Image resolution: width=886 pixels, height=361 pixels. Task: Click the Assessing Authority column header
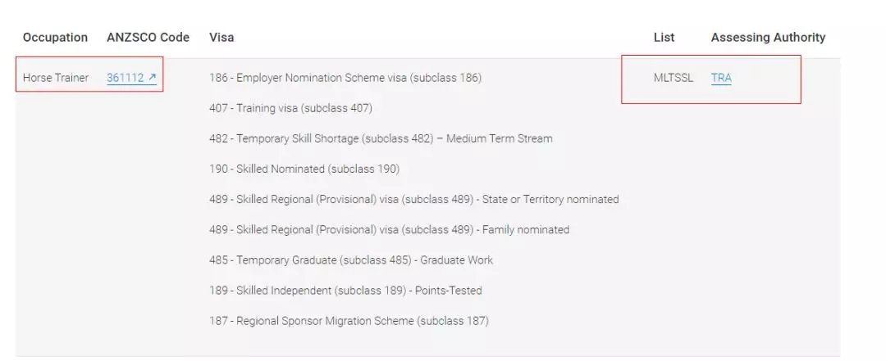pos(768,38)
